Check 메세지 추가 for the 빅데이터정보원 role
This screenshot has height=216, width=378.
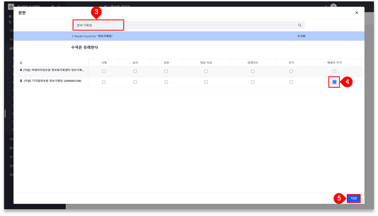[334, 71]
